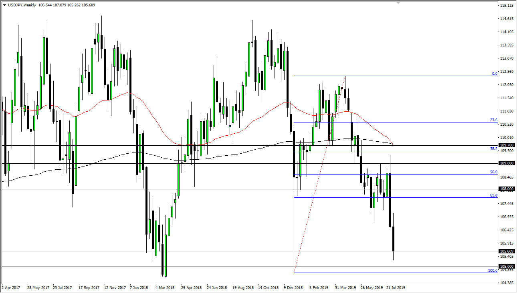Click the 114.105 price axis label
This screenshot has width=517, height=293.
pos(507,32)
